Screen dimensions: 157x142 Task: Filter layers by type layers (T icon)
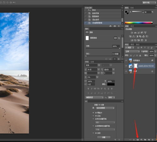pos(145,47)
